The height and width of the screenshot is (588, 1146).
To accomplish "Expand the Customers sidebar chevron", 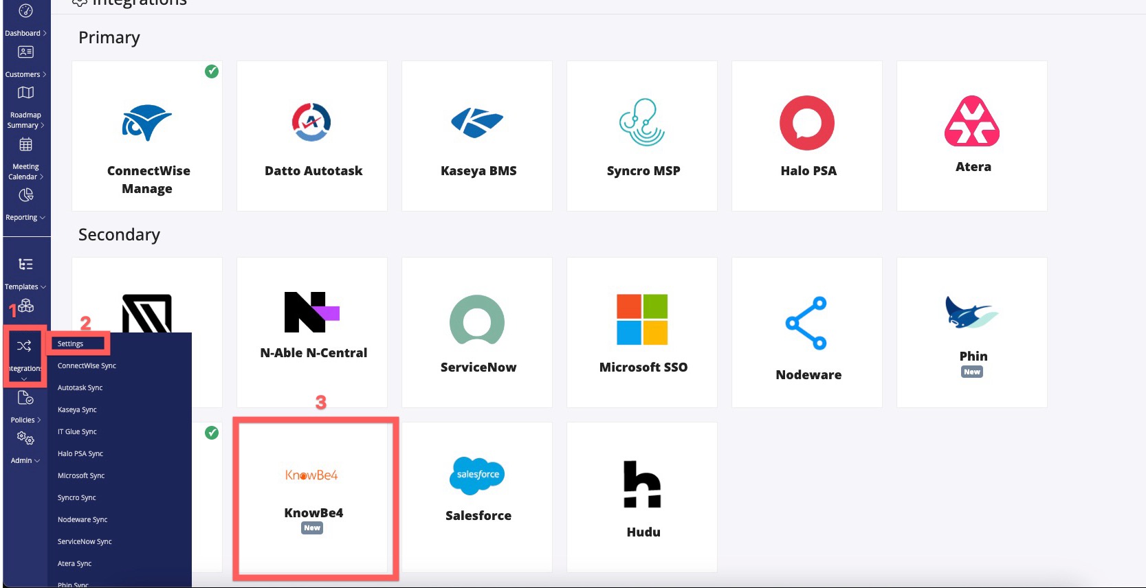I will pos(45,74).
